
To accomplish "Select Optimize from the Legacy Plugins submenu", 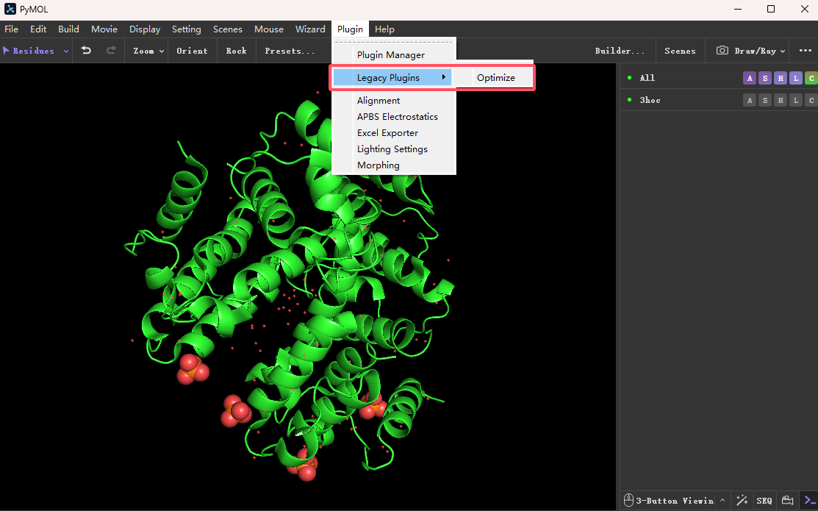I will pyautogui.click(x=495, y=77).
